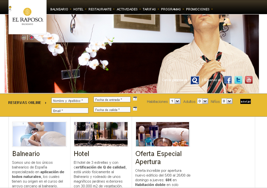Open the Oferta Especial Apertura heading

[159, 158]
